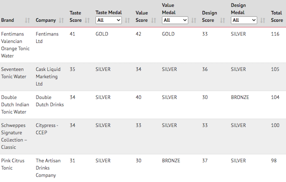Screen dimensions: 286x182
Task: Select the Pink Citrus Tonic brand cell
Action: pyautogui.click(x=13, y=164)
